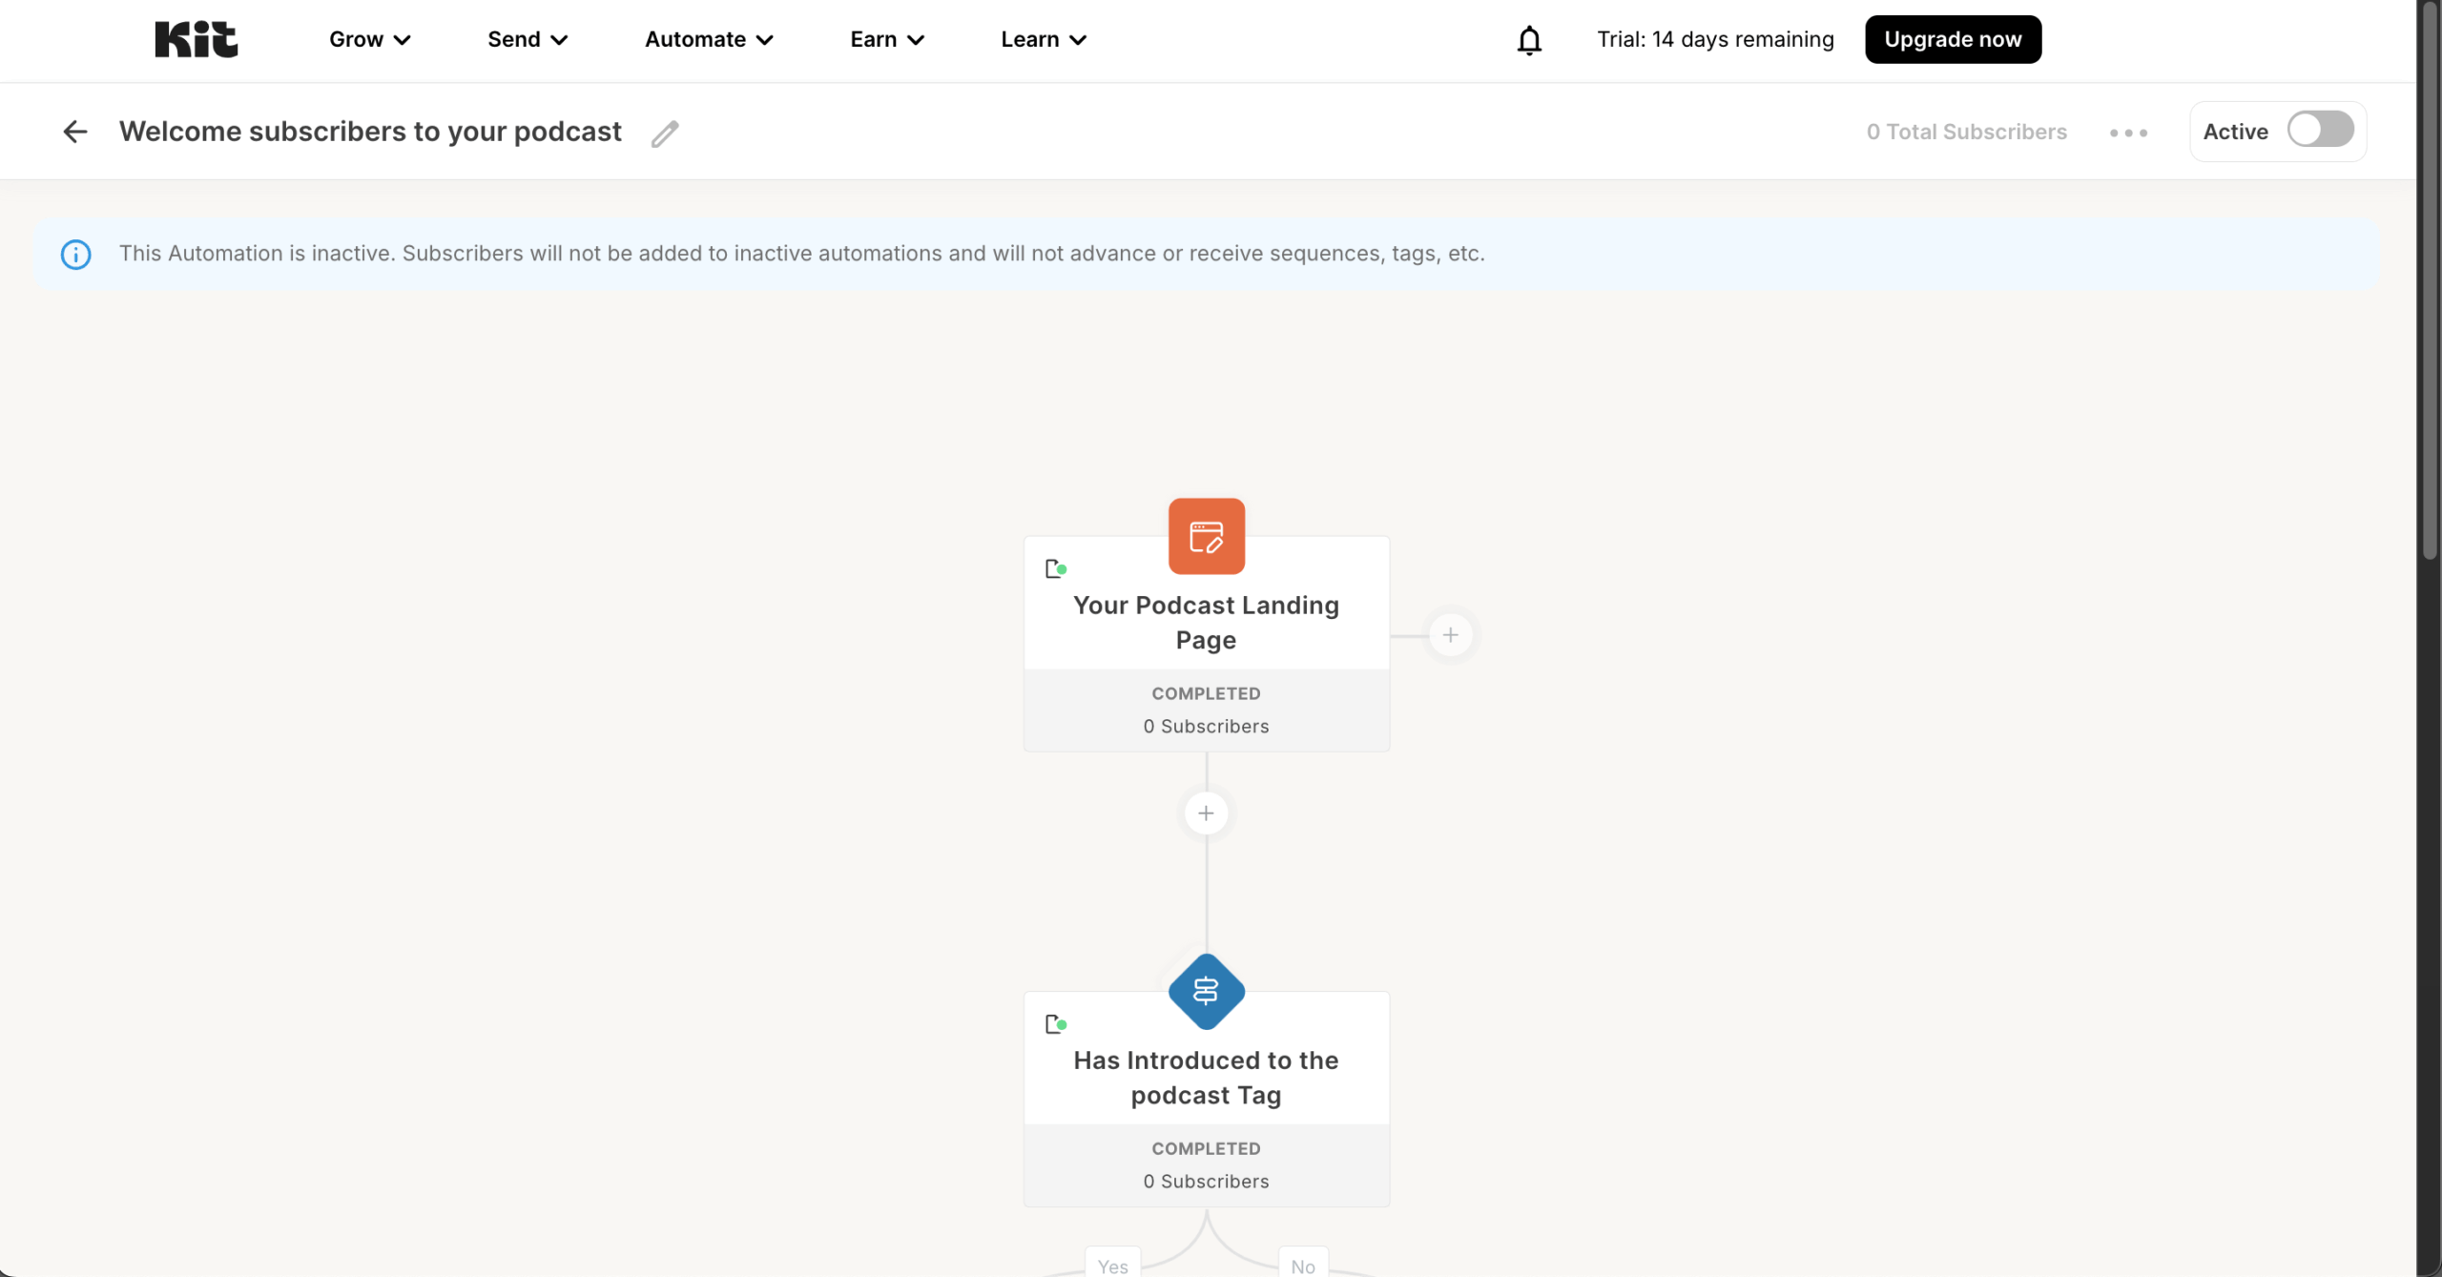Click status icon on Has Introduced tag card
Image resolution: width=2442 pixels, height=1277 pixels.
1056,1024
